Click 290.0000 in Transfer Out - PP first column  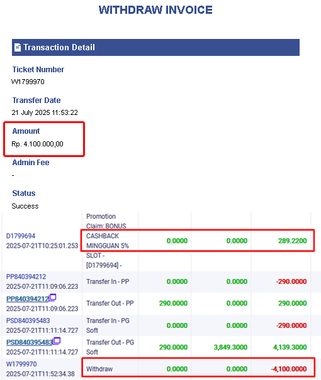[173, 303]
